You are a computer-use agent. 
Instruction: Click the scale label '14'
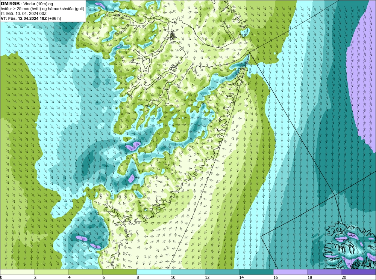(x=241, y=277)
